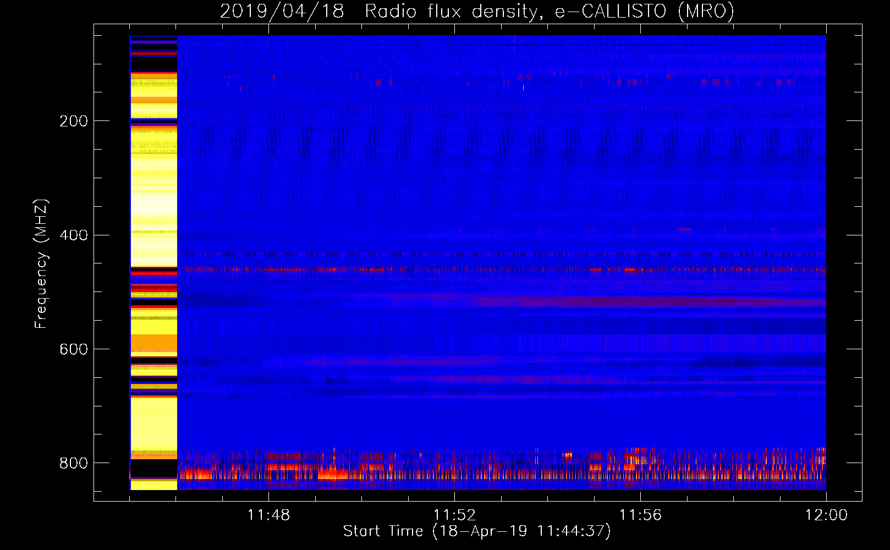The image size is (890, 550).
Task: Select the 600 frequency axis label
Action: pos(74,349)
